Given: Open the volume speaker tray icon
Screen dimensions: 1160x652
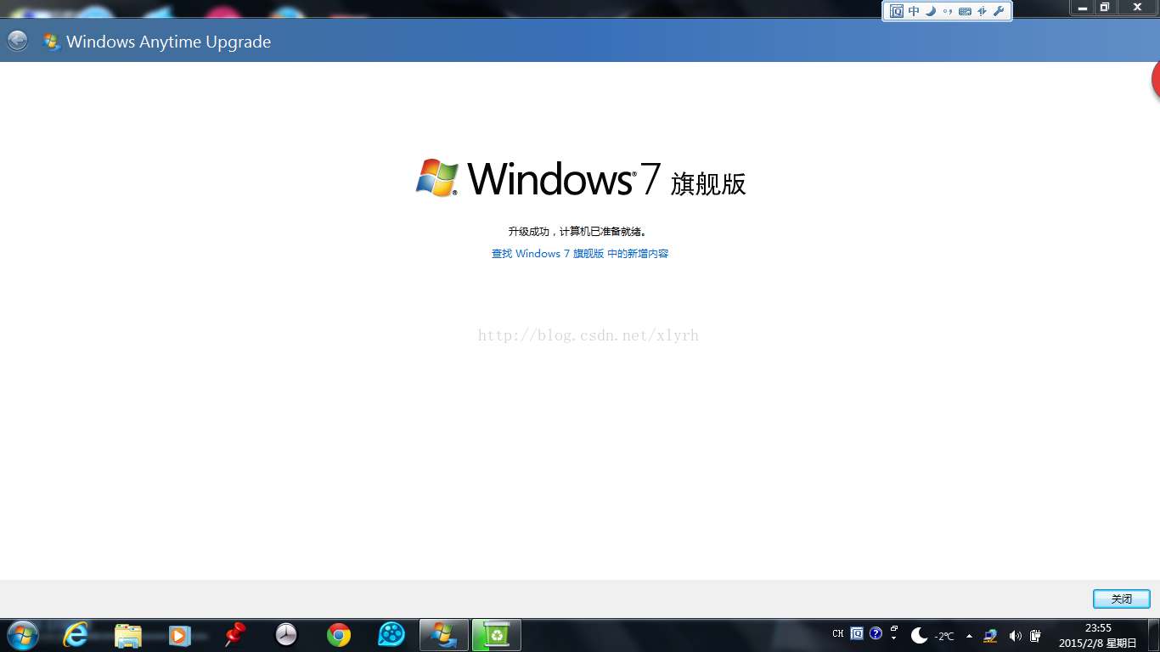Looking at the screenshot, I should pos(1015,635).
